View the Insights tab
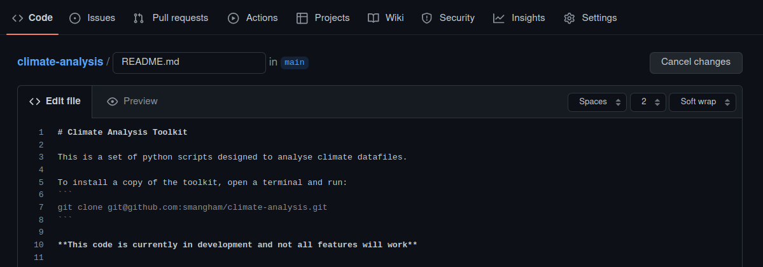The image size is (763, 267). click(x=519, y=18)
